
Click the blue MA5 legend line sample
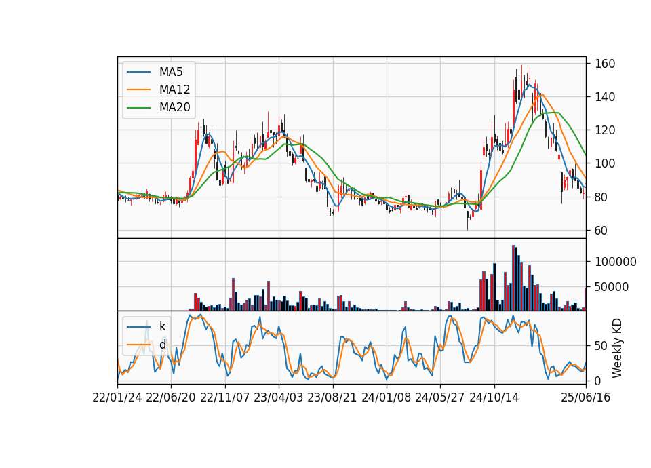tap(138, 72)
